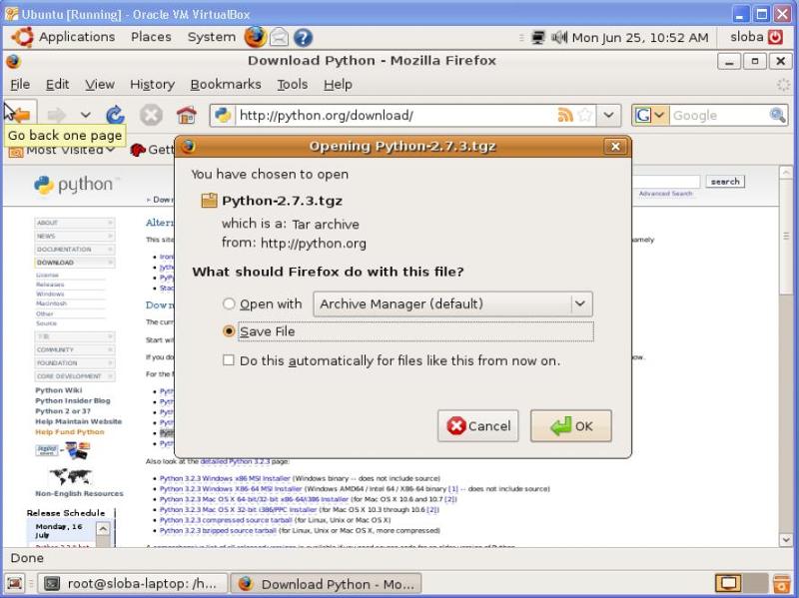Select the Open with radio button
The height and width of the screenshot is (598, 799).
(x=229, y=303)
